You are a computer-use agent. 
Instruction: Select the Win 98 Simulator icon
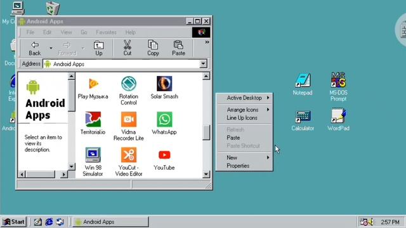coord(93,155)
